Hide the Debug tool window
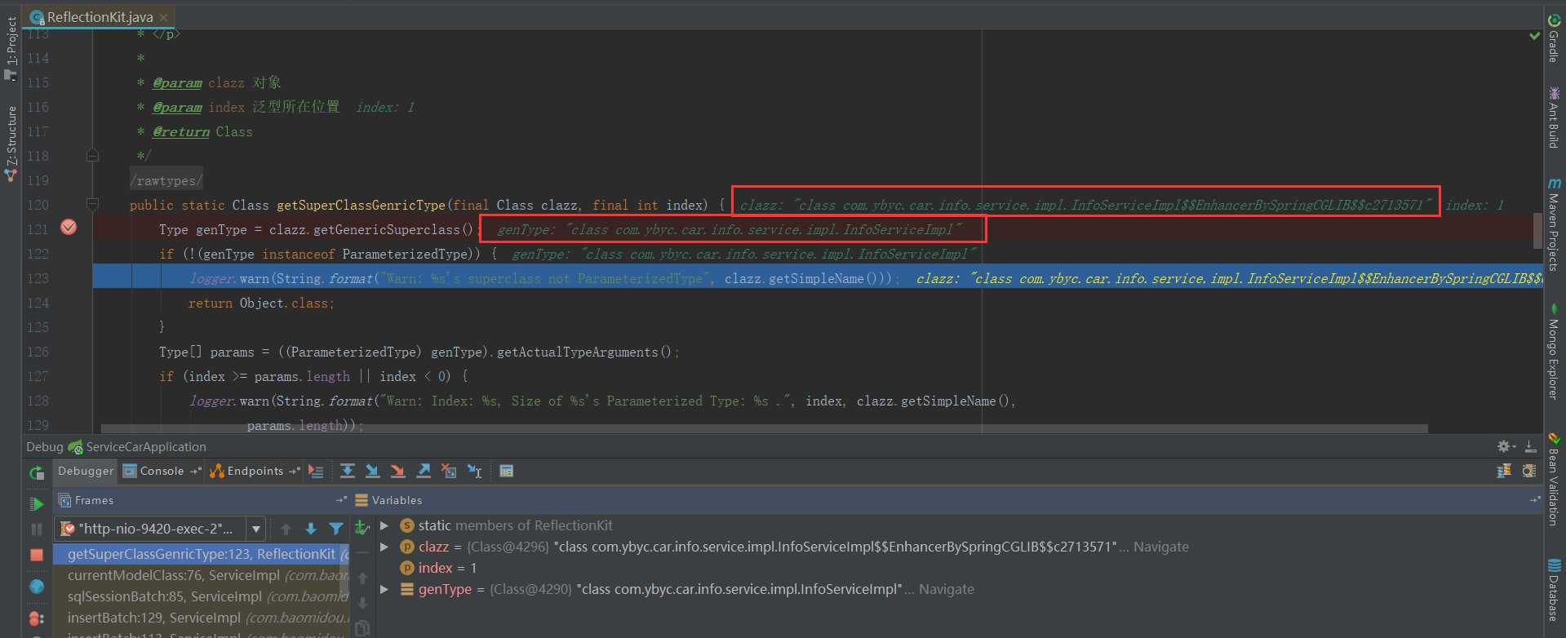Viewport: 1566px width, 638px height. tap(1531, 446)
